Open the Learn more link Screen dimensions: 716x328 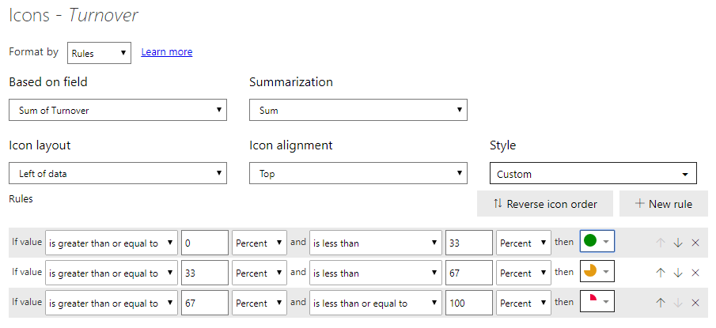coord(166,52)
